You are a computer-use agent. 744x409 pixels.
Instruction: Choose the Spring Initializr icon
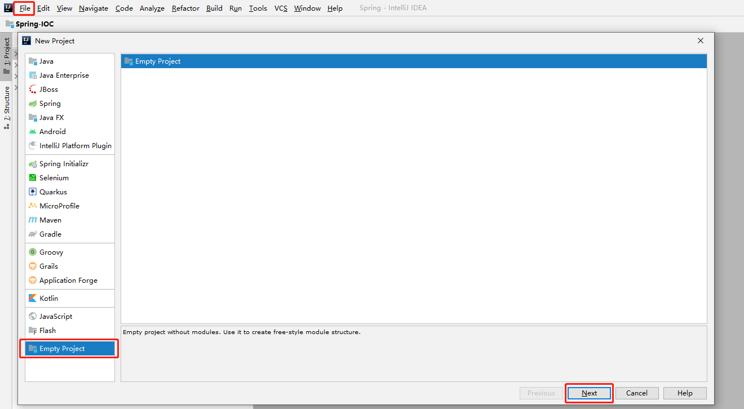33,163
